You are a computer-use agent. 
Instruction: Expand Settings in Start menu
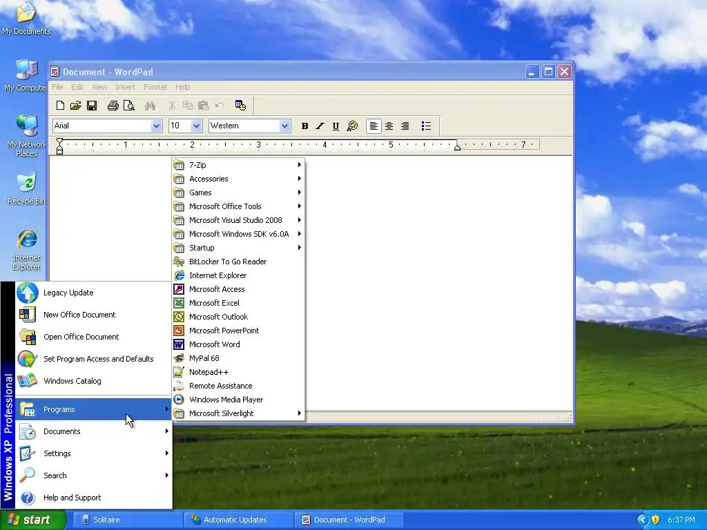point(93,453)
